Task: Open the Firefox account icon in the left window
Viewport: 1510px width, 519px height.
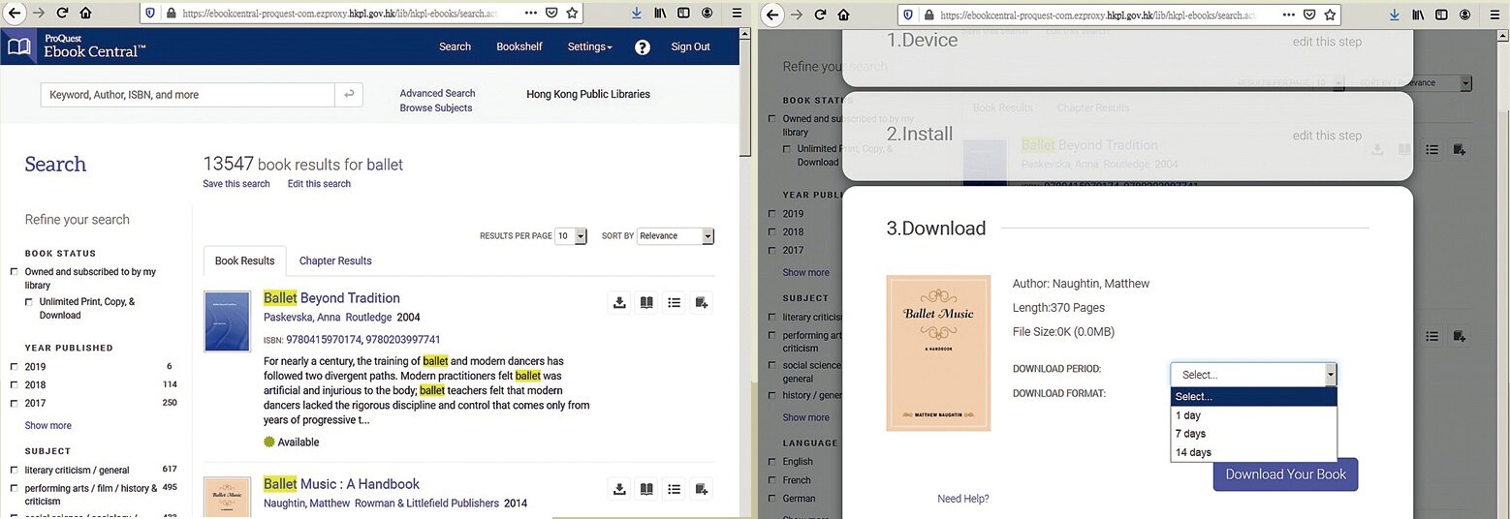Action: tap(708, 14)
